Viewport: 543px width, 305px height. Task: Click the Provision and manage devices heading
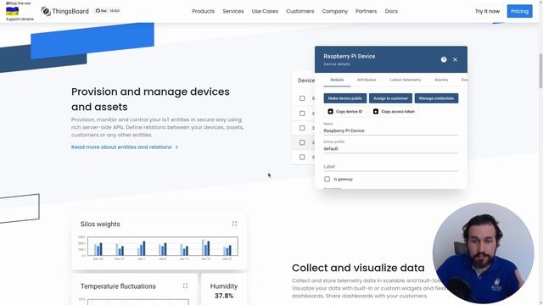click(150, 99)
